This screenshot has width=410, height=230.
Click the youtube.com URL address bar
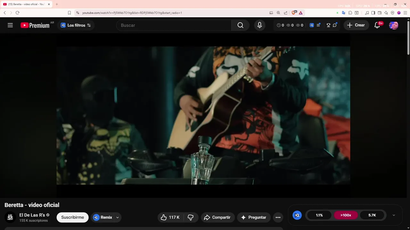(132, 13)
